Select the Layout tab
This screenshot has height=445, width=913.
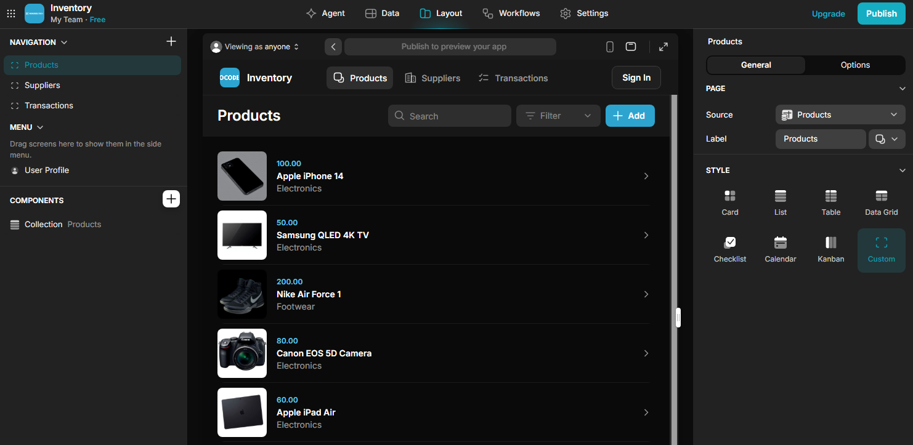click(440, 14)
